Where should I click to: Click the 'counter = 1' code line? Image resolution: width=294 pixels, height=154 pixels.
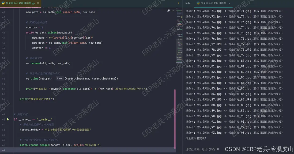coord(35,27)
